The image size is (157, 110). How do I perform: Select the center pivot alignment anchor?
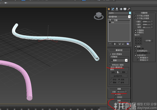point(138,41)
